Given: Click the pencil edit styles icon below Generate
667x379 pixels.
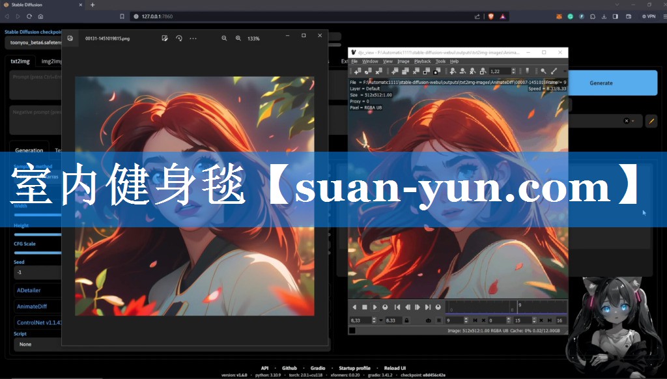Looking at the screenshot, I should [x=651, y=121].
